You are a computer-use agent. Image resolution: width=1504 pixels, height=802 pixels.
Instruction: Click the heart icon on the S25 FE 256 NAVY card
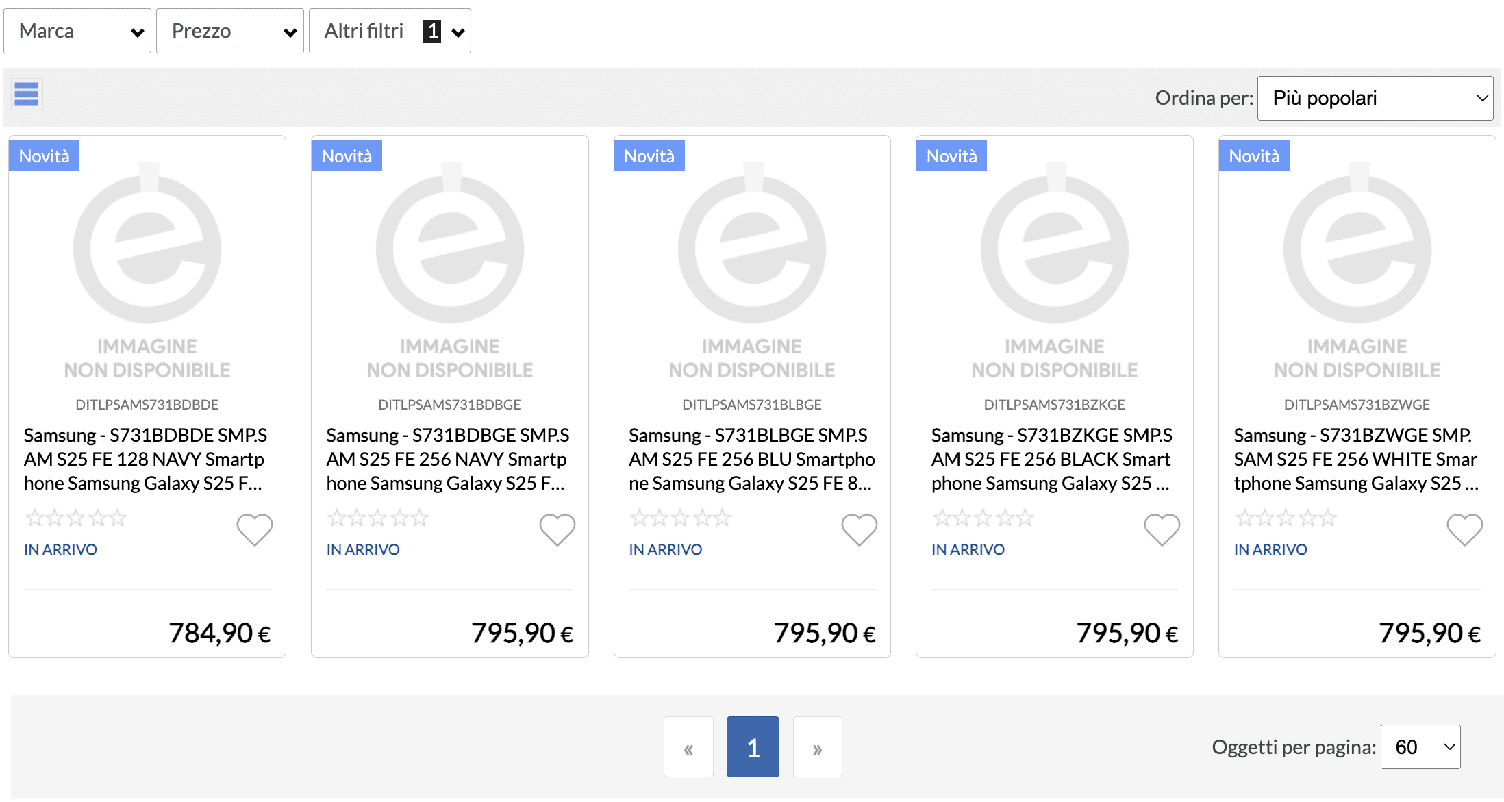557,529
